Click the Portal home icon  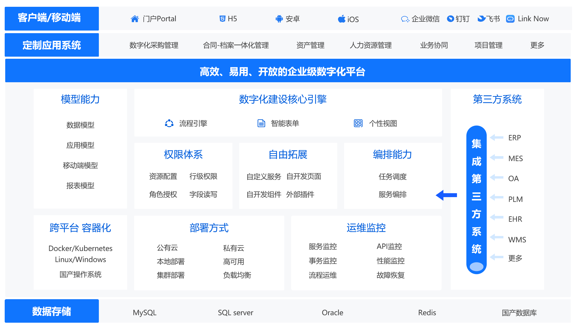coord(135,19)
